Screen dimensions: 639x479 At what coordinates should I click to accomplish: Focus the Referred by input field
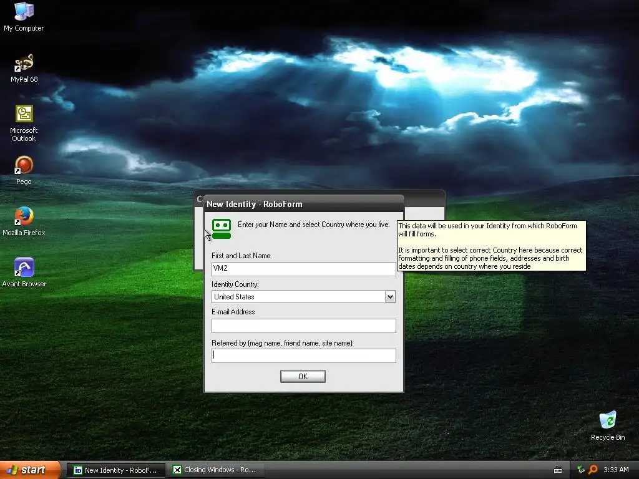coord(304,356)
